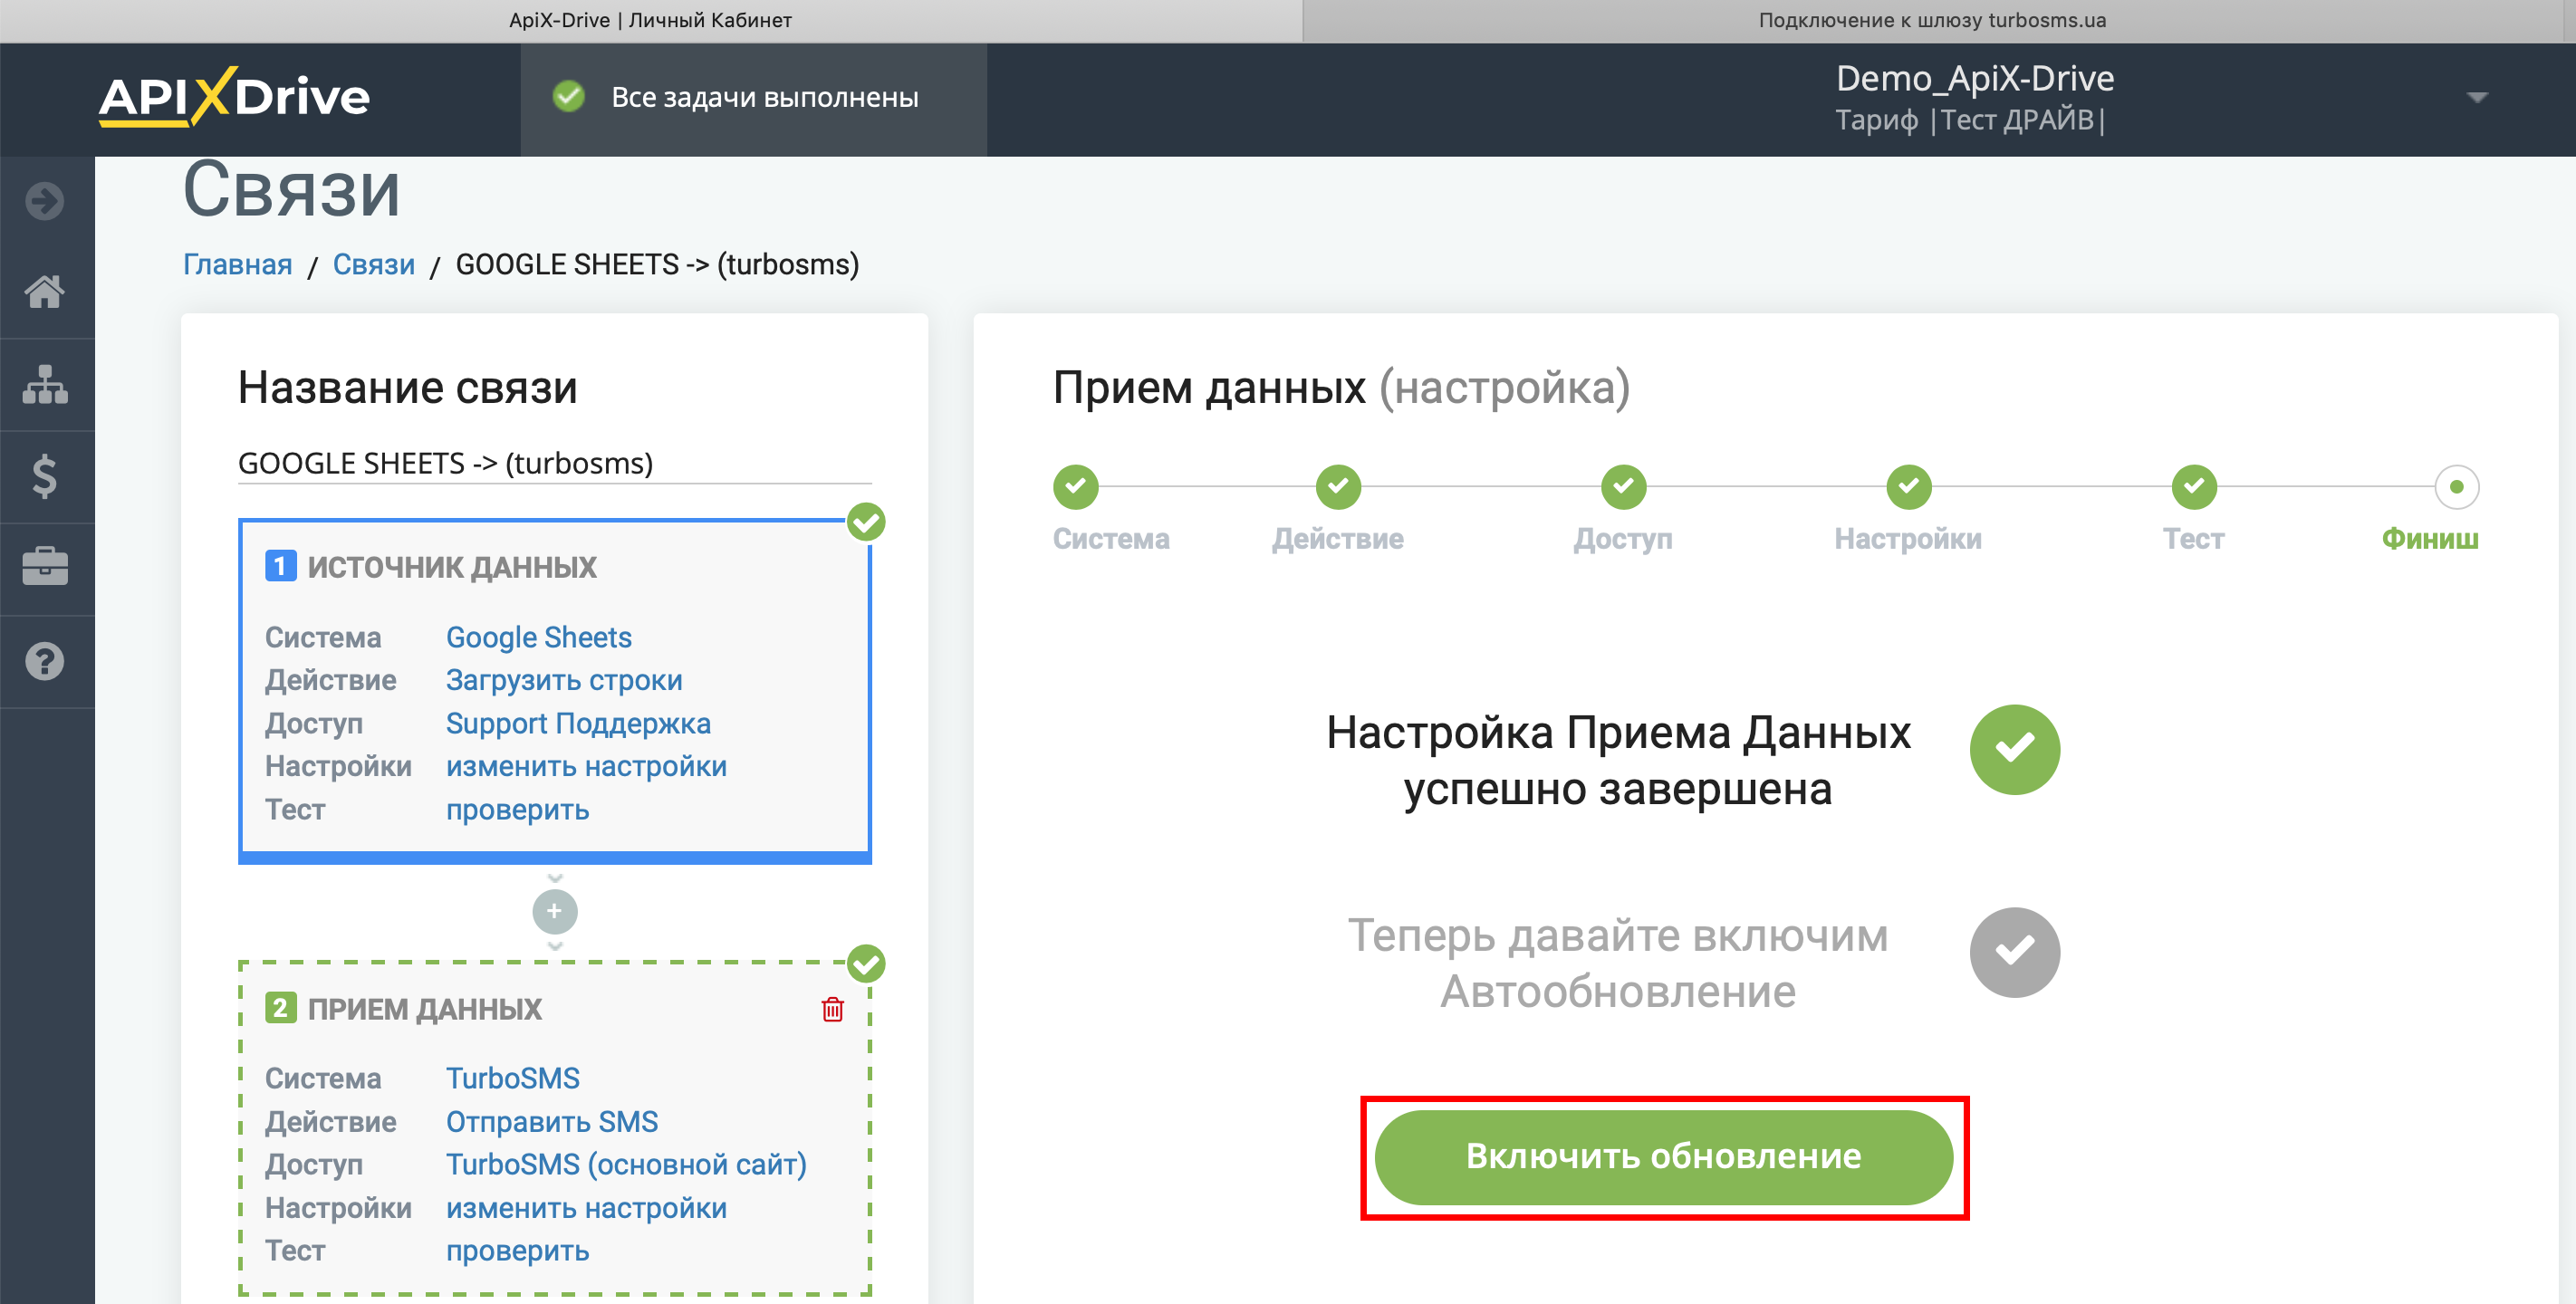Click green checkmark badge on ИСТОЧНИК ДАННЫХ block

(866, 521)
